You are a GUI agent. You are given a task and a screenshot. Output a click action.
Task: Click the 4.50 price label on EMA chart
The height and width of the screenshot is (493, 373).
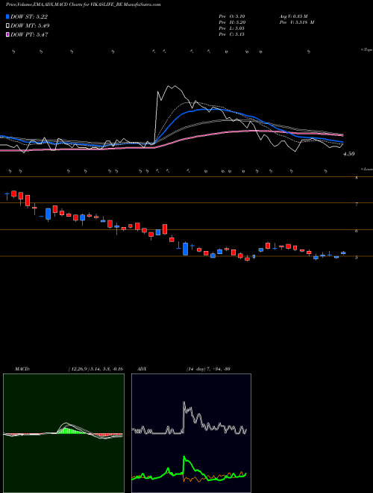[x=349, y=154]
